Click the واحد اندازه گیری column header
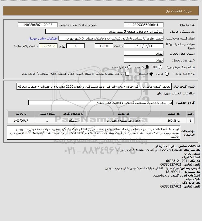This screenshot has width=202, height=221. (73, 114)
